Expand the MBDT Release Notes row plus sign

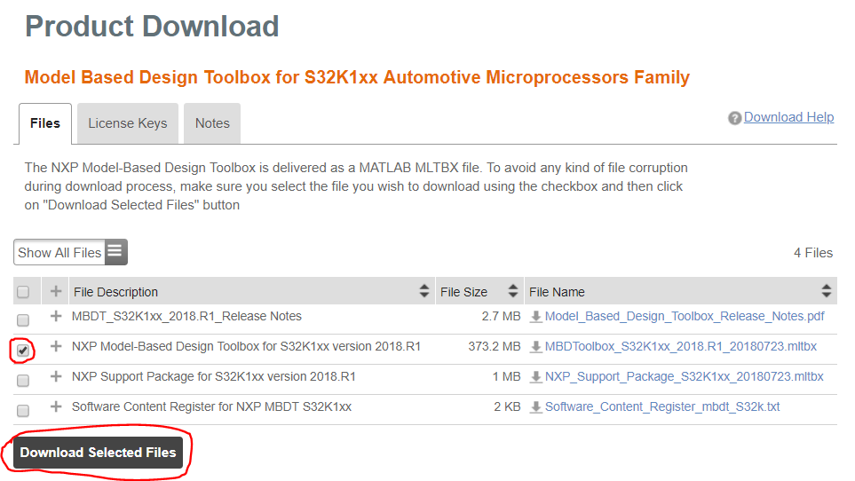coord(56,317)
